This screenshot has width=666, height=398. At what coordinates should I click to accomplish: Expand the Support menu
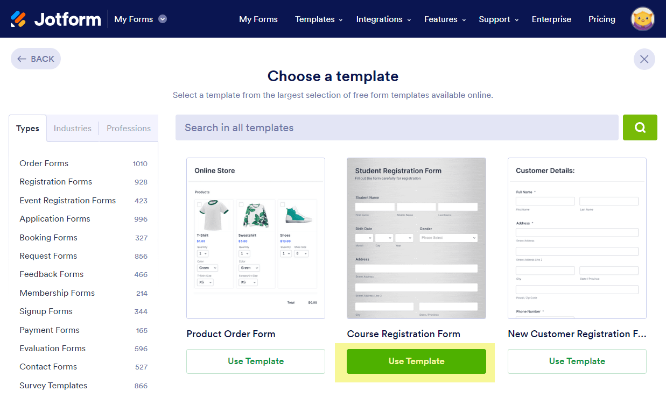[x=499, y=19]
